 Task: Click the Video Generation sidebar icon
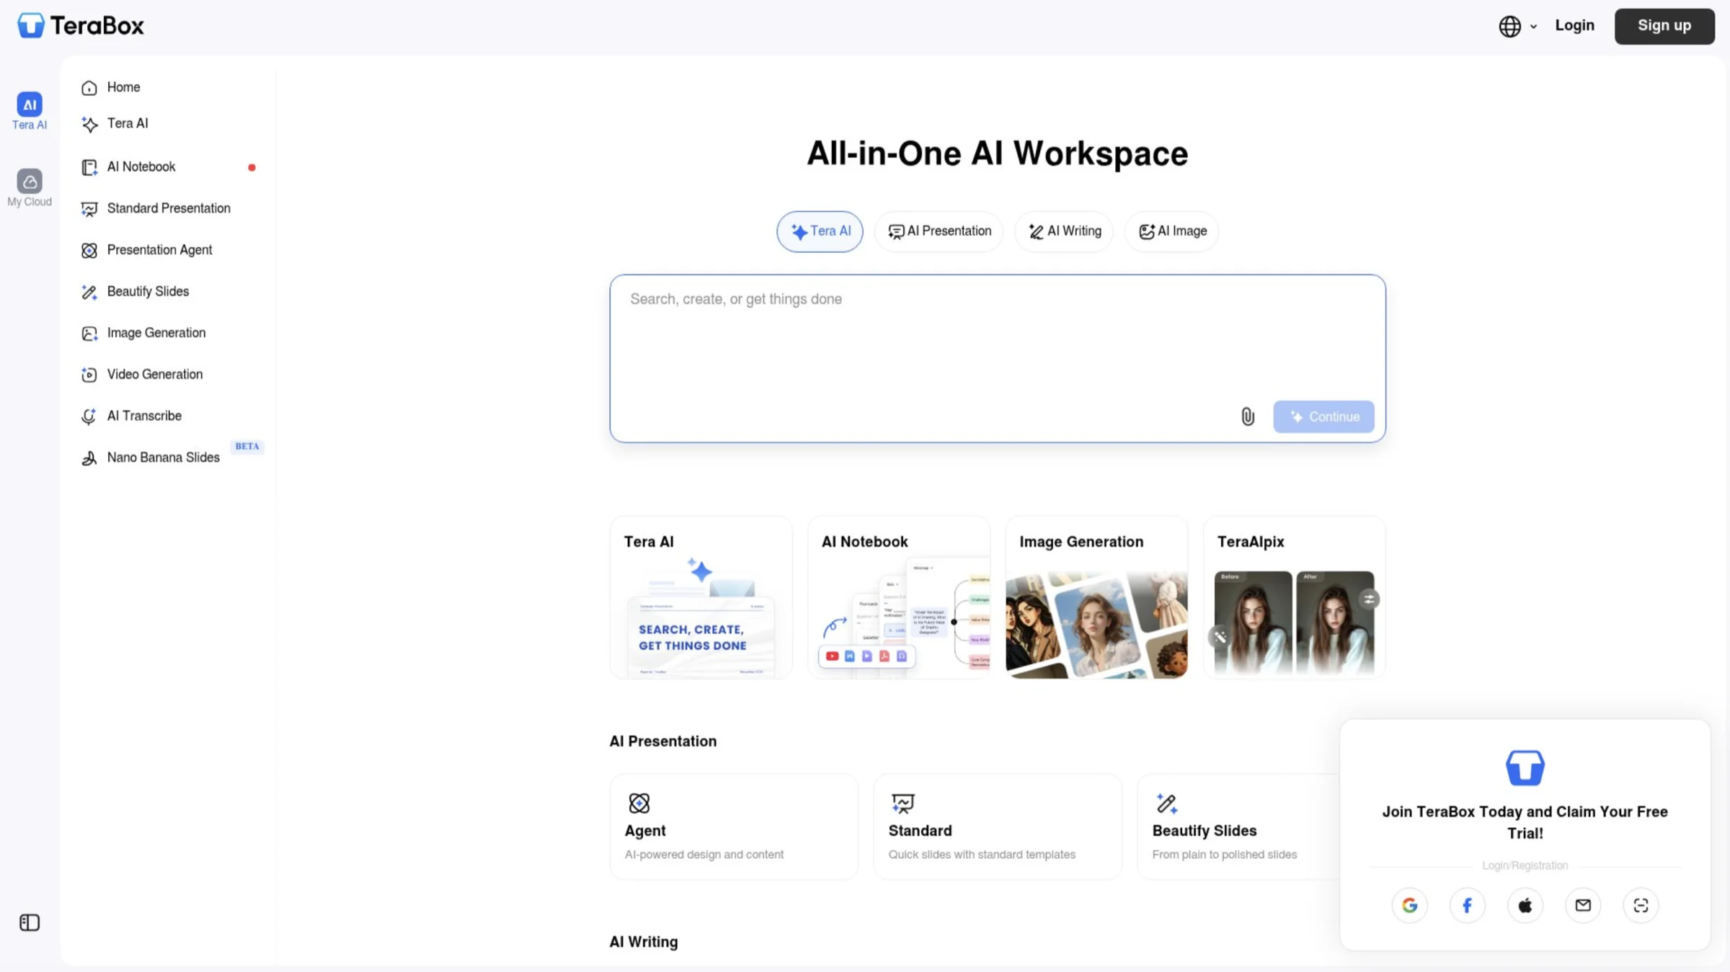(x=89, y=375)
